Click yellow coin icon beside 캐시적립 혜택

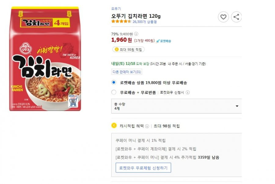[114, 126]
